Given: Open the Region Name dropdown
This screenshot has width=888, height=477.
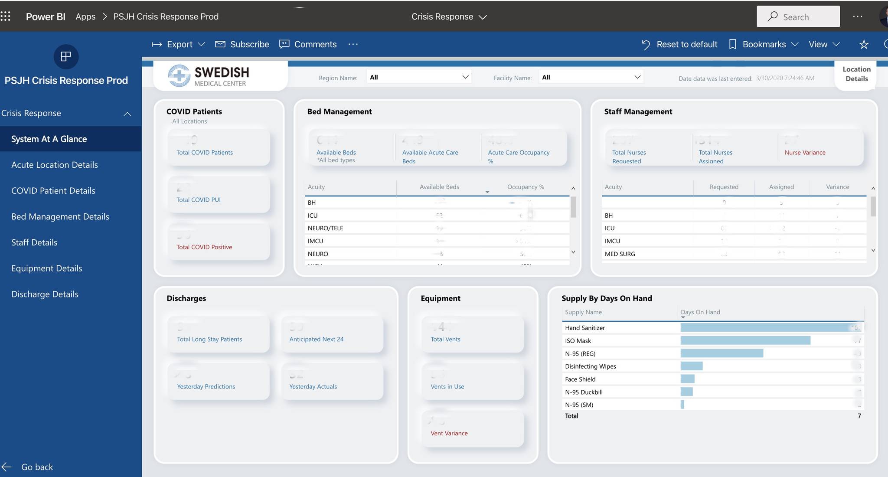Looking at the screenshot, I should 465,76.
